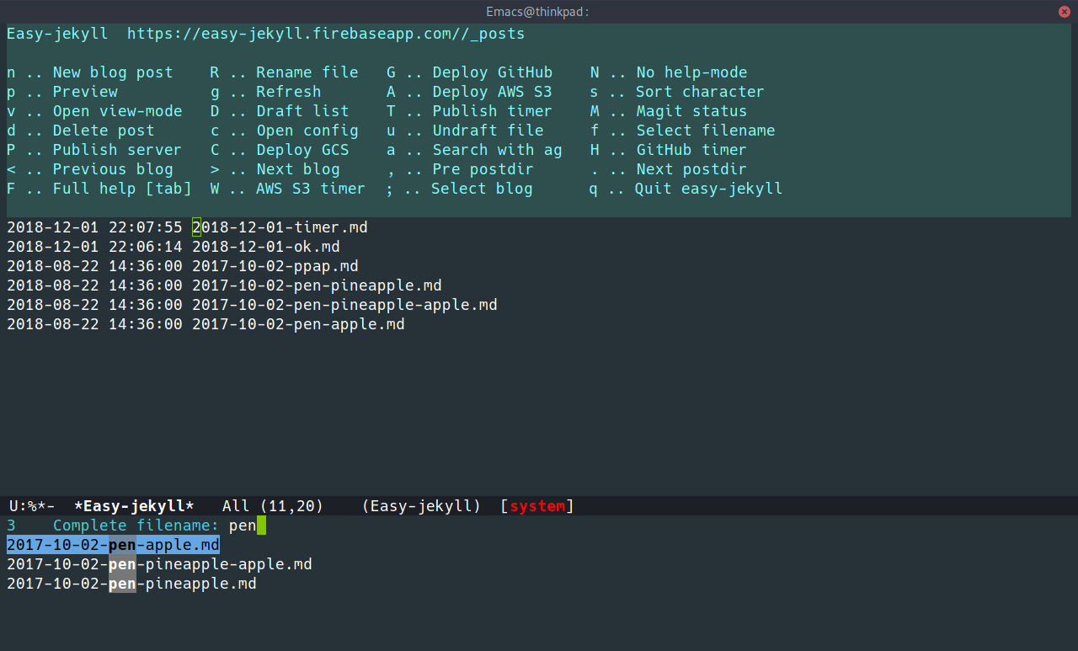The height and width of the screenshot is (651, 1078).
Task: Click the 'Publish timer' help entry
Action: [x=470, y=111]
